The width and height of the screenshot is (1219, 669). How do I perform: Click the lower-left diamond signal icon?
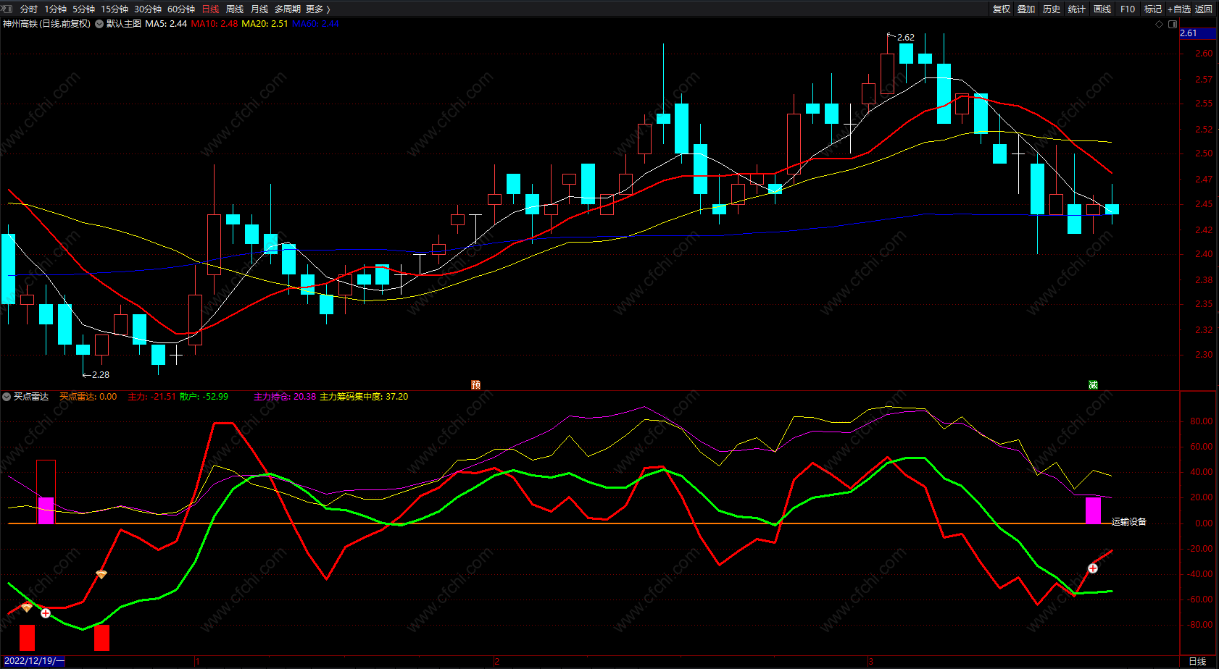27,607
